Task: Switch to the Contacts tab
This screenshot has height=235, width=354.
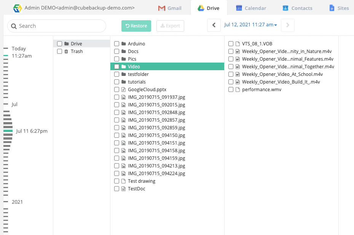Action: pos(297,8)
